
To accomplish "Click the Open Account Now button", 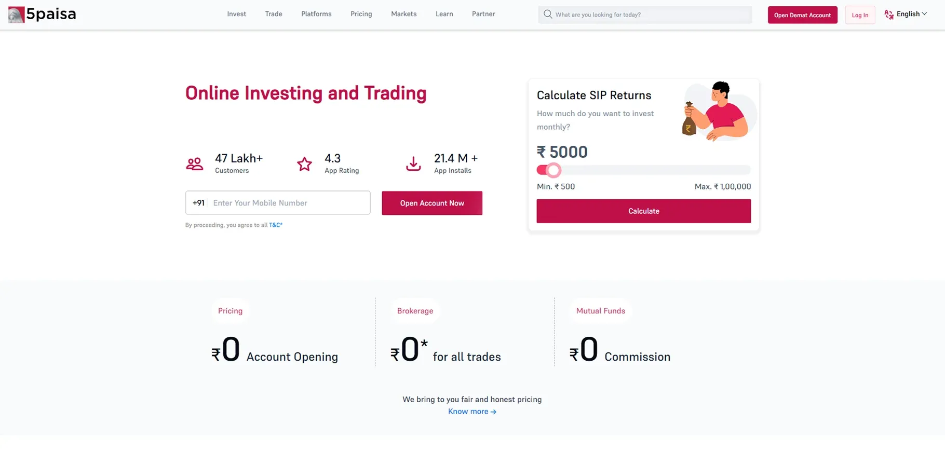I will coord(432,203).
